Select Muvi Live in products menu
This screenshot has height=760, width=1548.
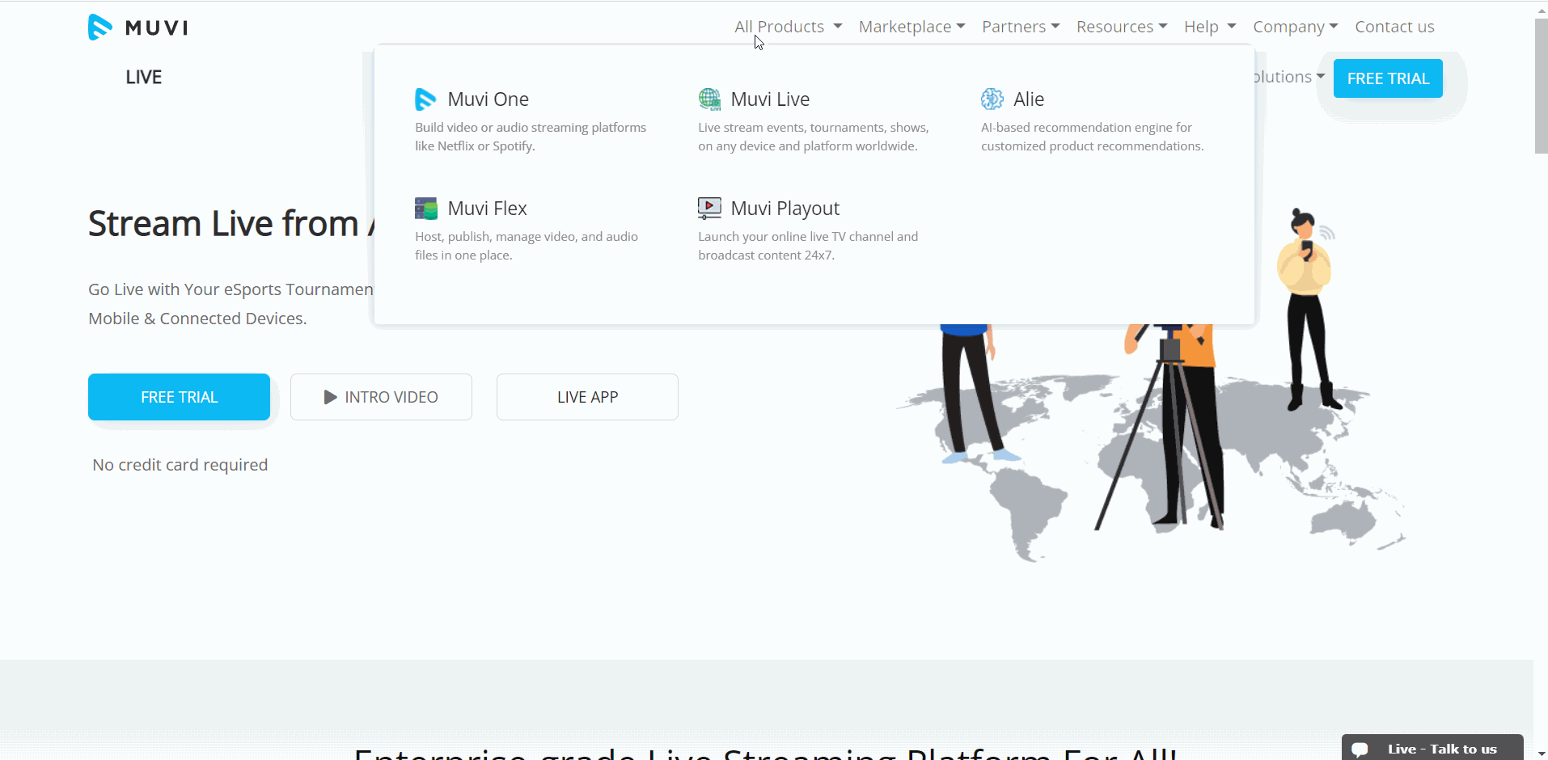(x=770, y=99)
